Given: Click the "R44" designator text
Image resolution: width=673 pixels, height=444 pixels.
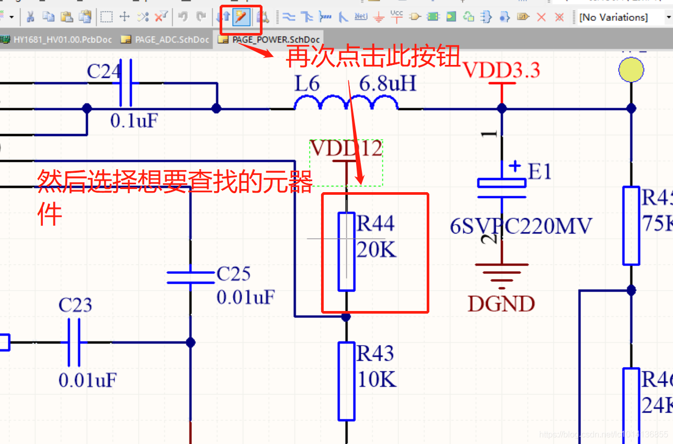Looking at the screenshot, I should pyautogui.click(x=375, y=224).
